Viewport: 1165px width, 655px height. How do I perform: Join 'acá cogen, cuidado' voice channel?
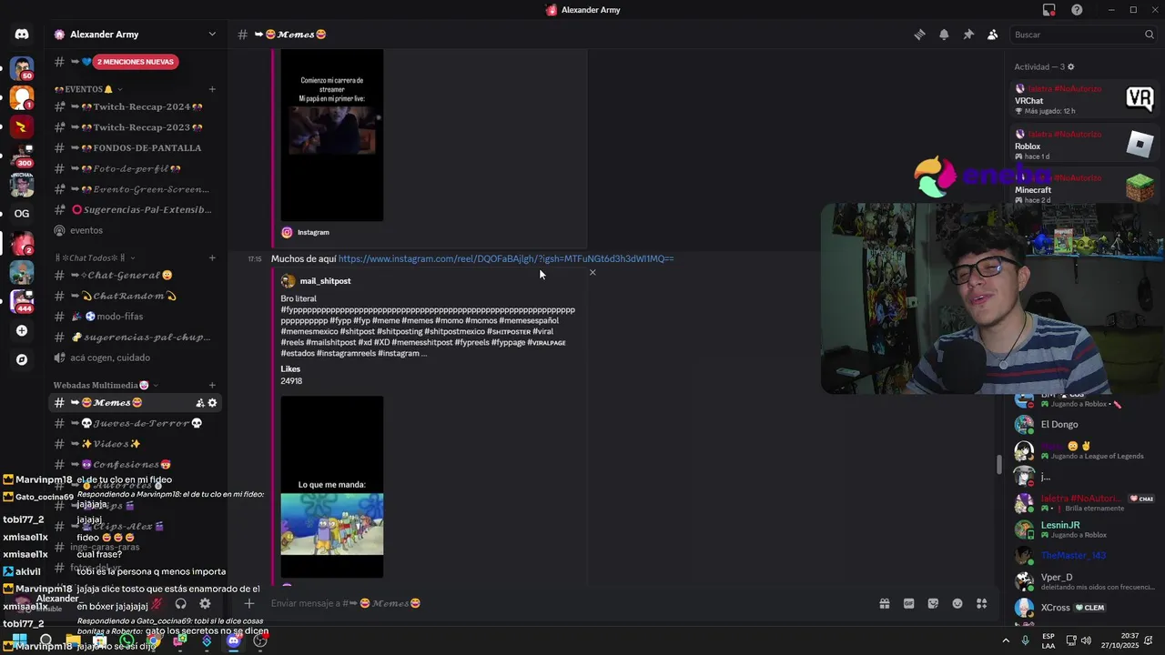point(136,358)
